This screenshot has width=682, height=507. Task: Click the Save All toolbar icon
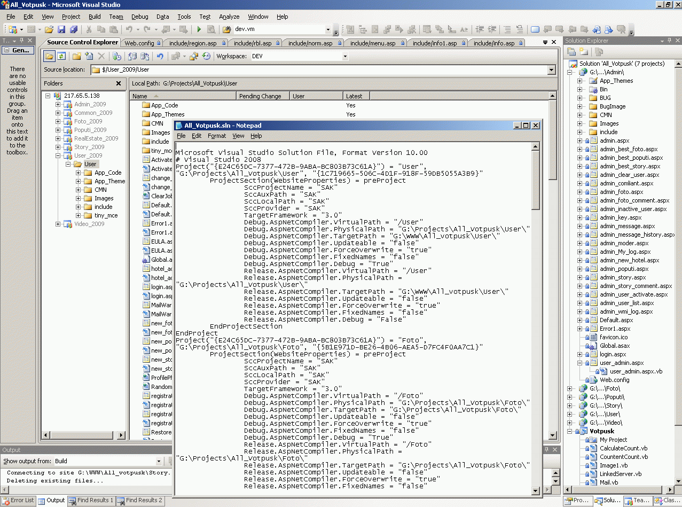point(74,30)
